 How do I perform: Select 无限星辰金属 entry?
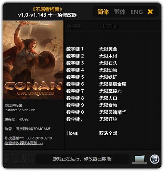coord(113,84)
